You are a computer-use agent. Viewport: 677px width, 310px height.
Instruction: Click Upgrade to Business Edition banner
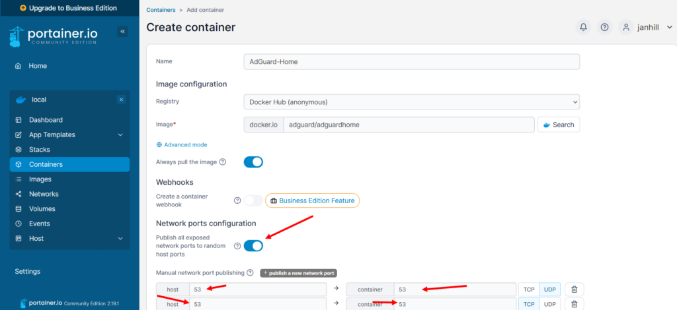tap(69, 8)
